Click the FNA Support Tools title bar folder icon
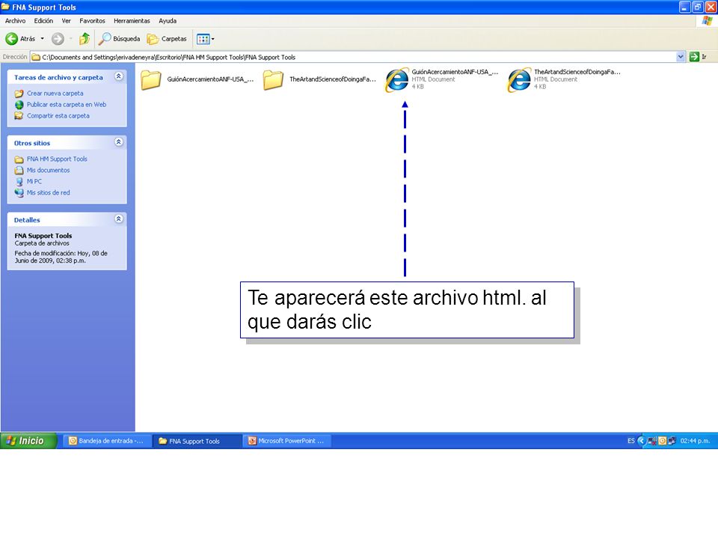The image size is (718, 539). click(5, 7)
